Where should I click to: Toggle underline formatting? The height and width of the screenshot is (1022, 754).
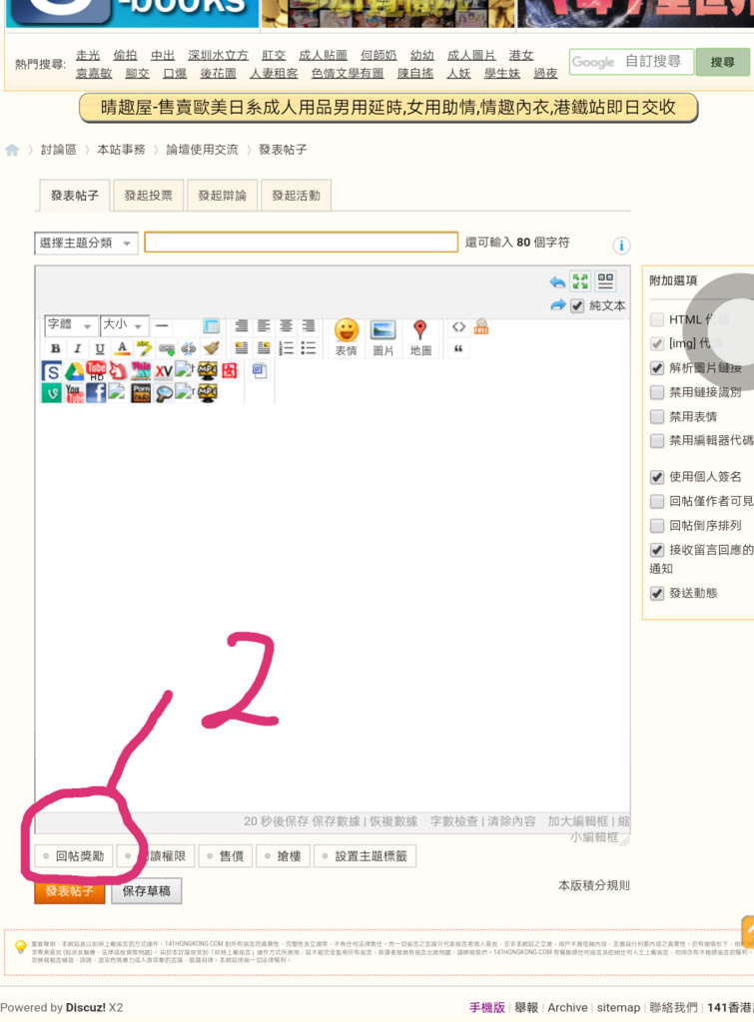99,348
